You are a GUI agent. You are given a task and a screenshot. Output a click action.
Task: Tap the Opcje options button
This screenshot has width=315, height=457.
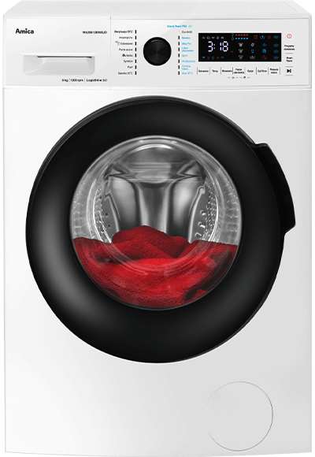[x=250, y=71]
